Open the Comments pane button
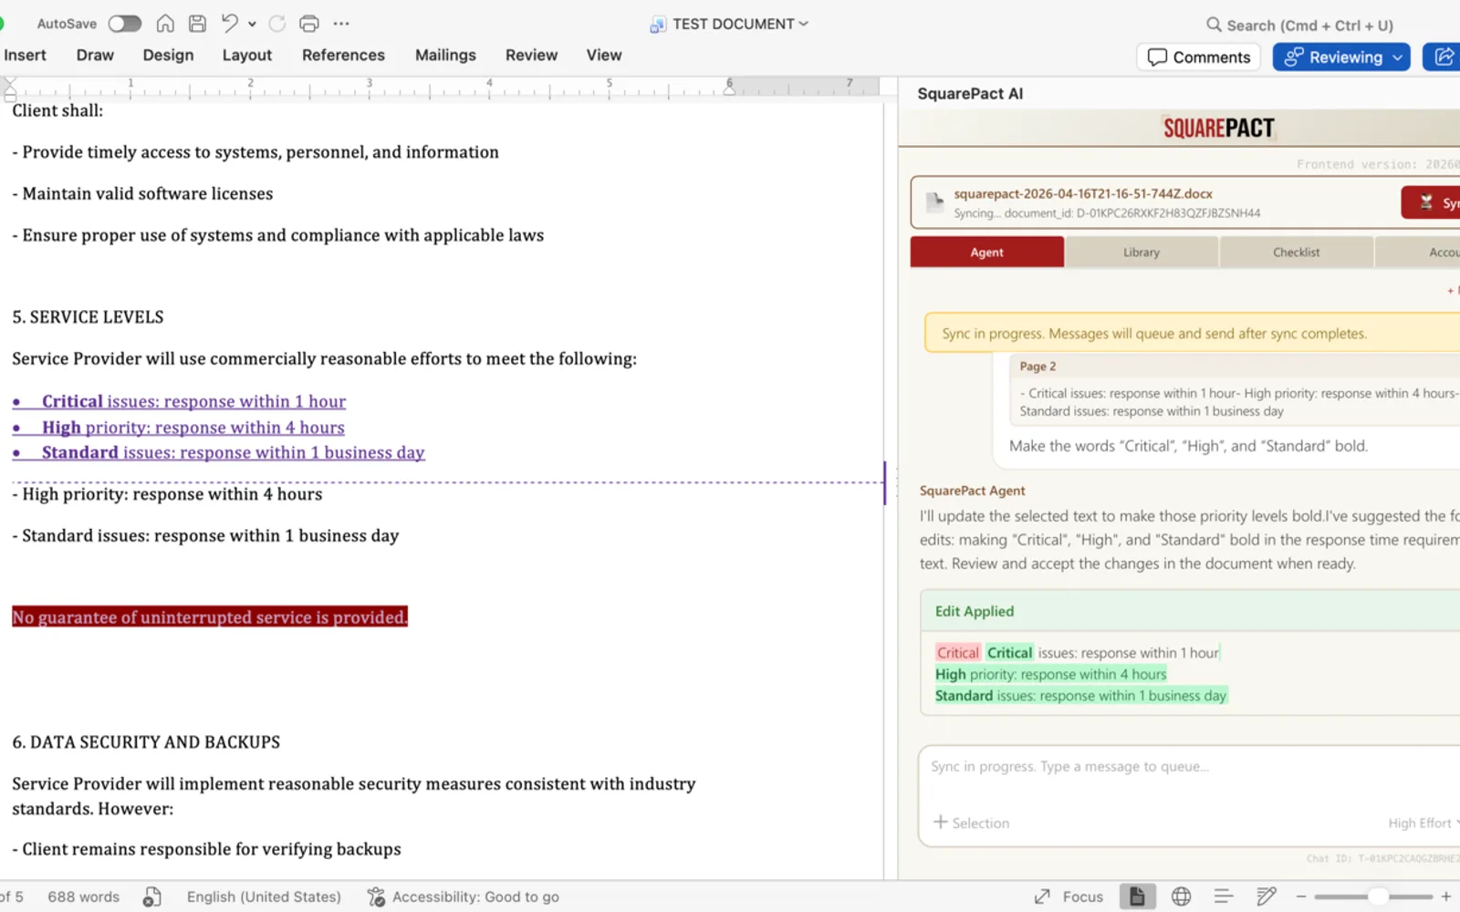 1199,57
